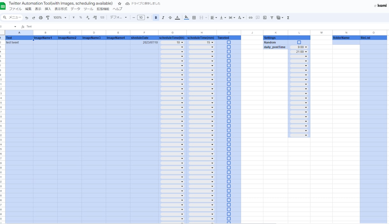Undo the last action
Screen dimensions: 389x224
tap(27, 18)
